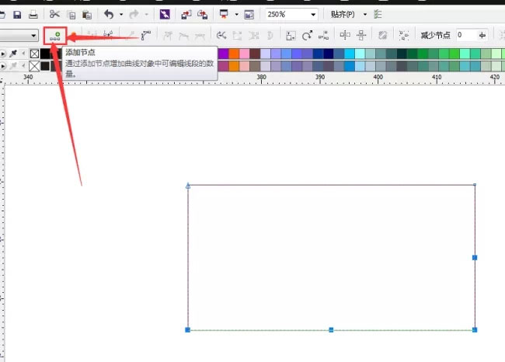The height and width of the screenshot is (362, 505).
Task: Click the Break Curve icon
Action: [x=108, y=35]
